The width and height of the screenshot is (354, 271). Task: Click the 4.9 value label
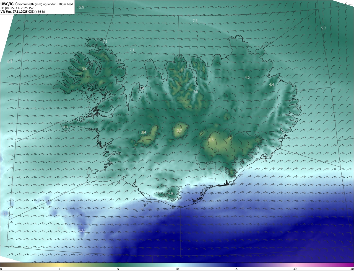[170, 194]
